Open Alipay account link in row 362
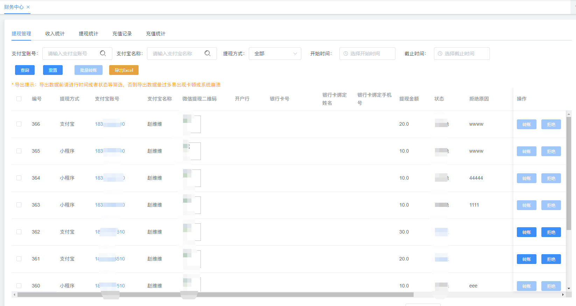Screen dimensions: 576x306 point(110,232)
